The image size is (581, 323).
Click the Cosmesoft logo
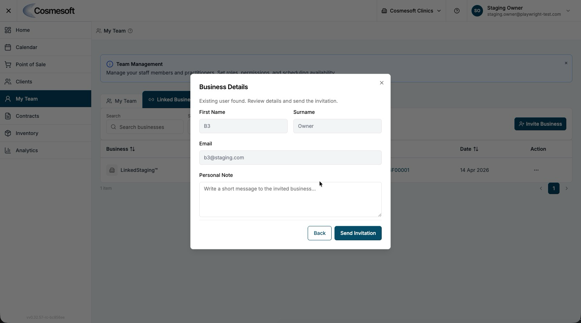pyautogui.click(x=49, y=11)
